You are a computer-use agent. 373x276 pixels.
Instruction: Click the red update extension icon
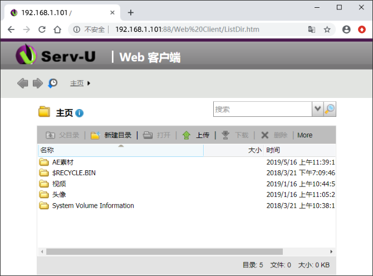coord(362,29)
